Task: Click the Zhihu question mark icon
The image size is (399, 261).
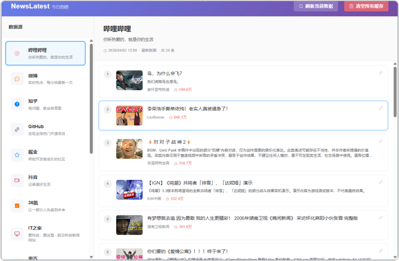Action: coord(17,104)
